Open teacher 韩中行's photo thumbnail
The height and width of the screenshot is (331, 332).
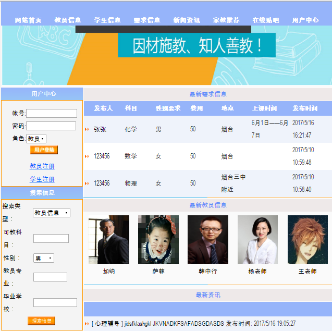point(208,239)
